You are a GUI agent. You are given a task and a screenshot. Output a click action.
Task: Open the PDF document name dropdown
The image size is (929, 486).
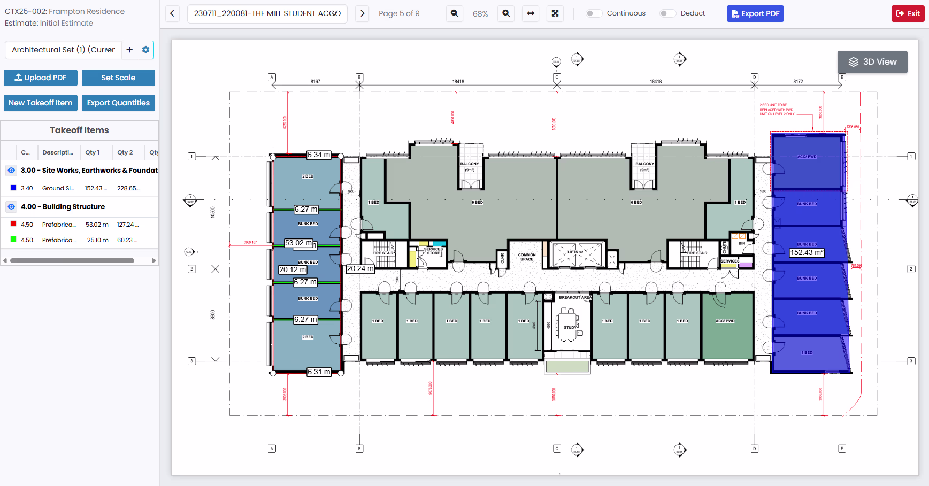tap(267, 13)
